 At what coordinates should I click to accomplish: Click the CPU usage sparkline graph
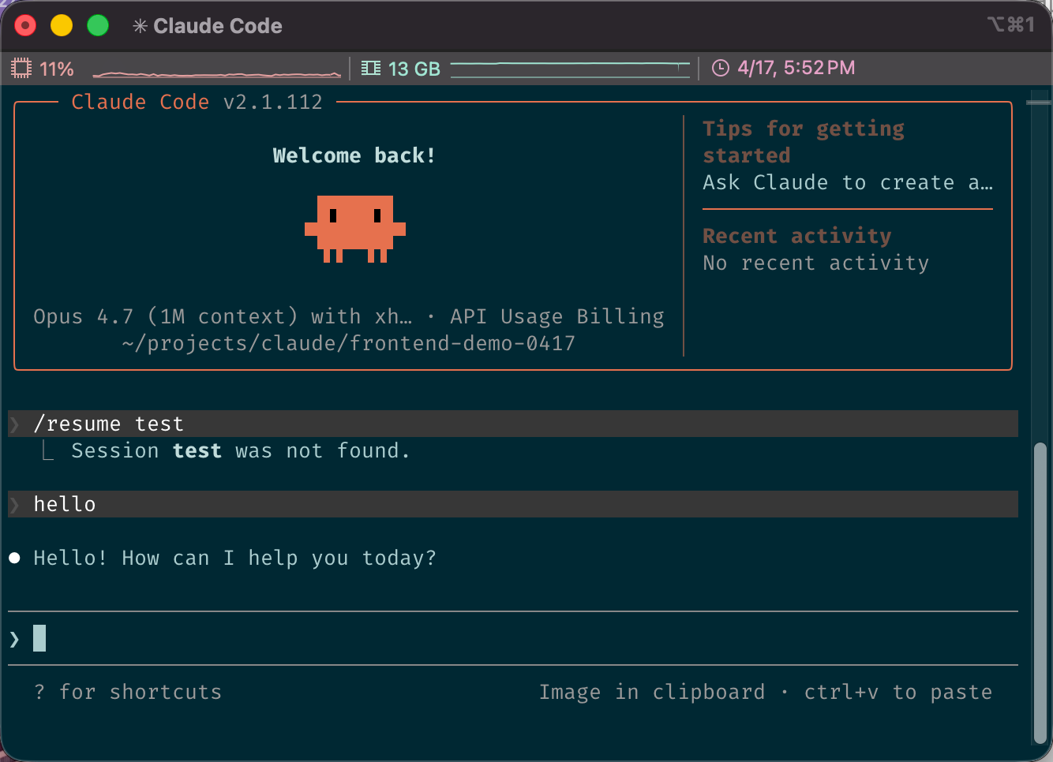tap(217, 73)
